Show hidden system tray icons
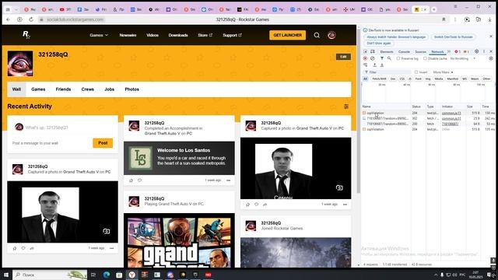The height and width of the screenshot is (280, 498). [x=436, y=275]
